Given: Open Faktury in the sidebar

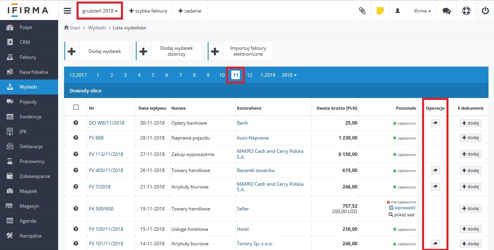Looking at the screenshot, I should click(x=29, y=57).
